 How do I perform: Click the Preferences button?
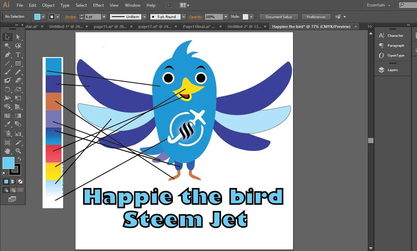point(316,17)
